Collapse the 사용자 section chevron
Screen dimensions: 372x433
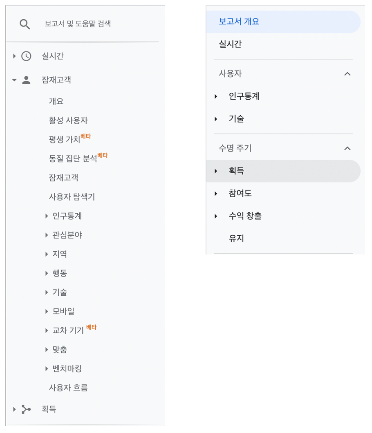pyautogui.click(x=347, y=74)
